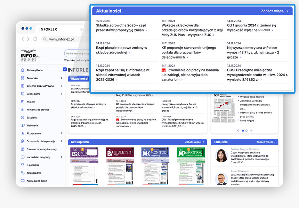Click the Aplikacja na pulpit monitor icon
The image size is (299, 208).
click(x=23, y=181)
